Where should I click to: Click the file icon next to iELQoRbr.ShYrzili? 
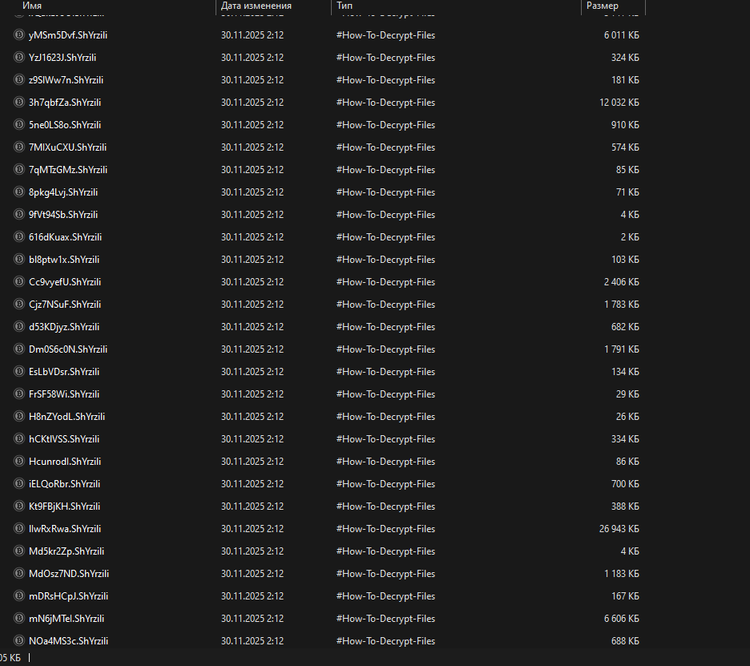[x=18, y=483]
